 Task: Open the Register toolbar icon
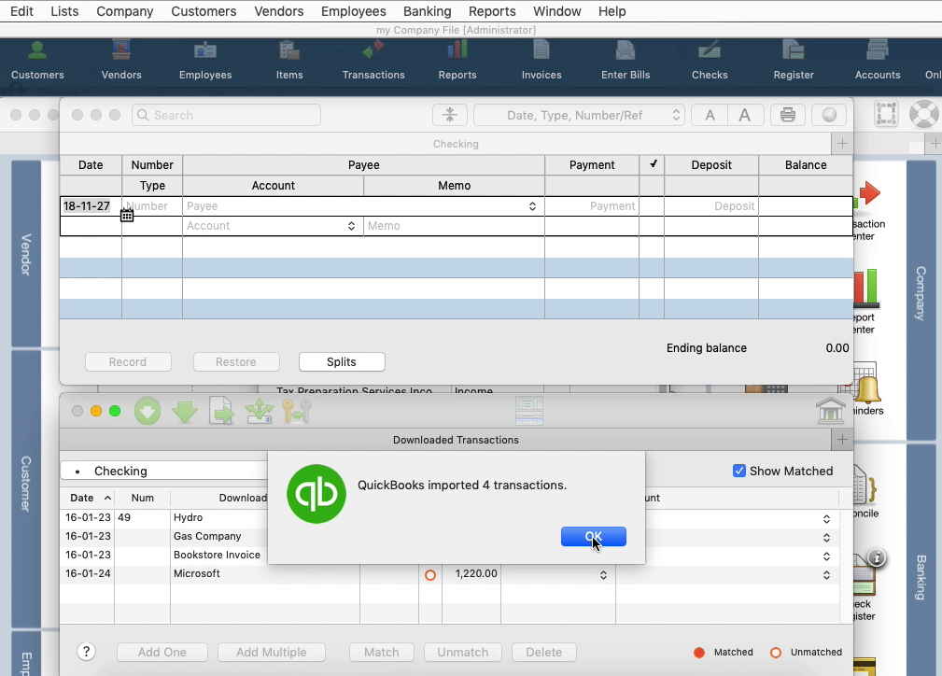click(x=794, y=60)
